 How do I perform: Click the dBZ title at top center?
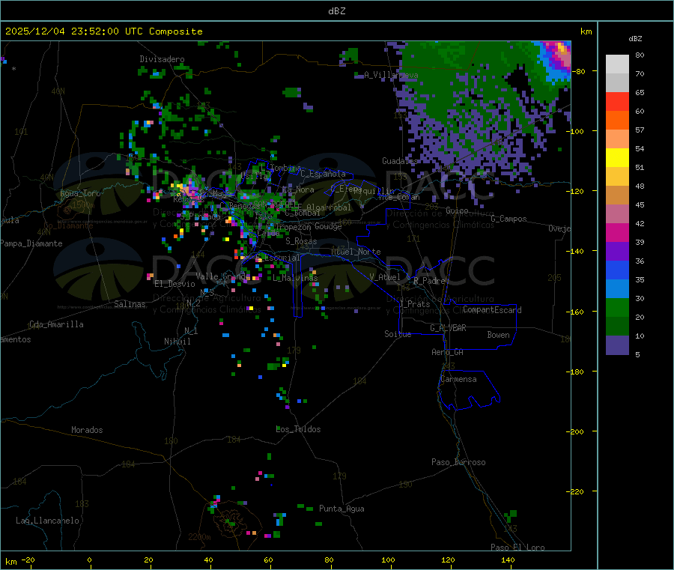click(336, 11)
